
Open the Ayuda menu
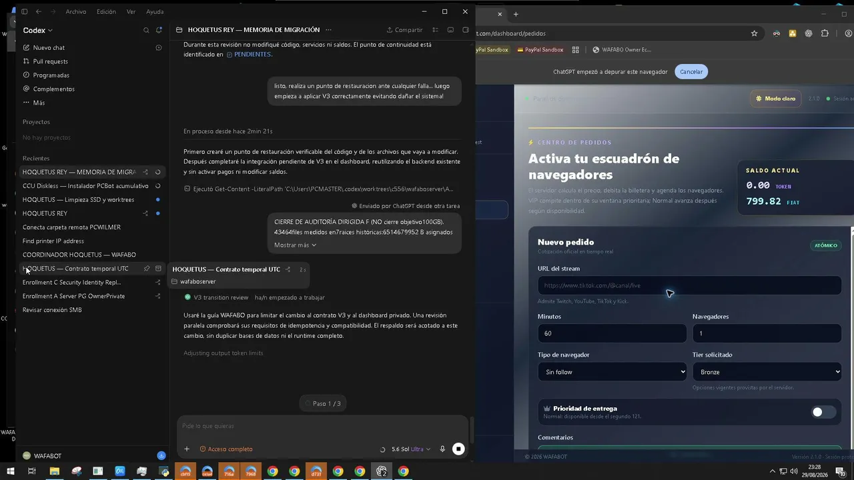pos(155,11)
